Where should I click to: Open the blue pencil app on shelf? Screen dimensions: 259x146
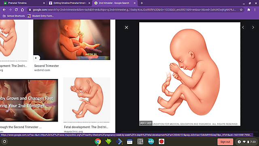[119, 142]
